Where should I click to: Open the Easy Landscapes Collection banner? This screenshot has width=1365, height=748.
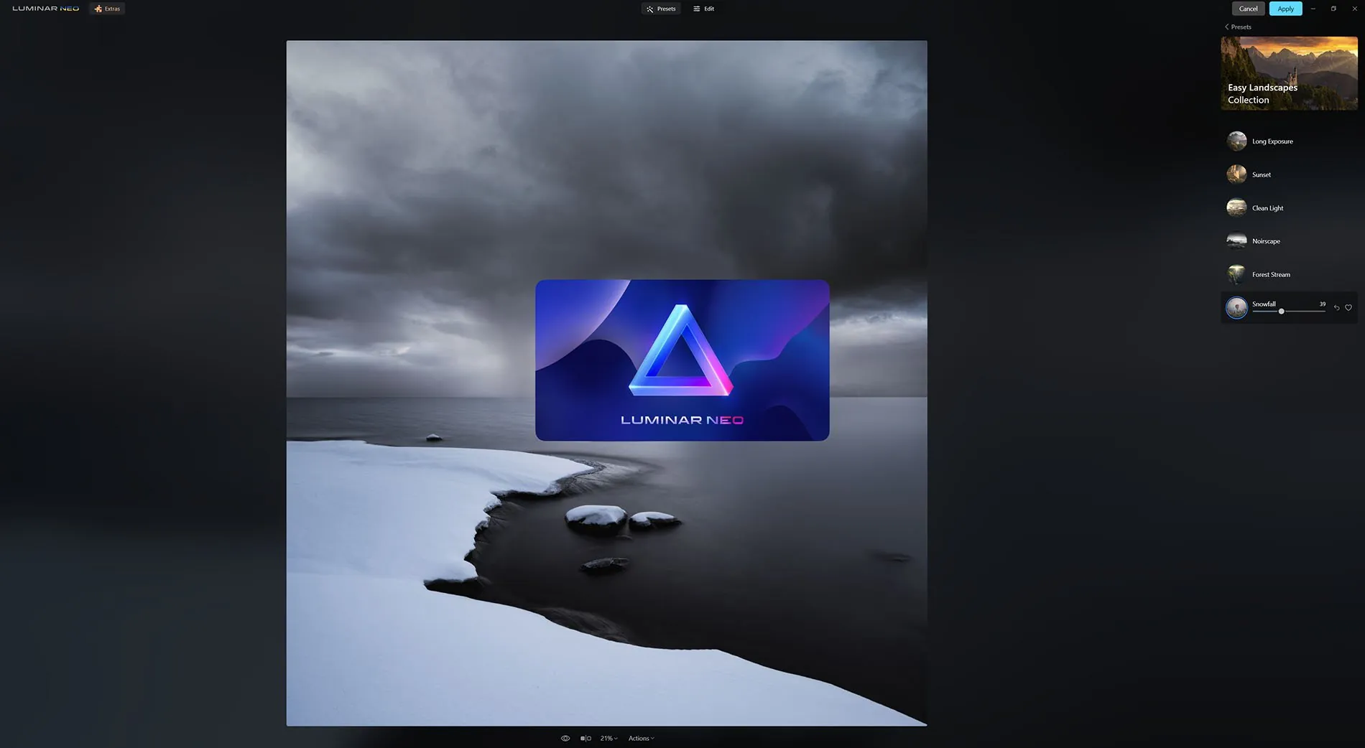(1288, 73)
